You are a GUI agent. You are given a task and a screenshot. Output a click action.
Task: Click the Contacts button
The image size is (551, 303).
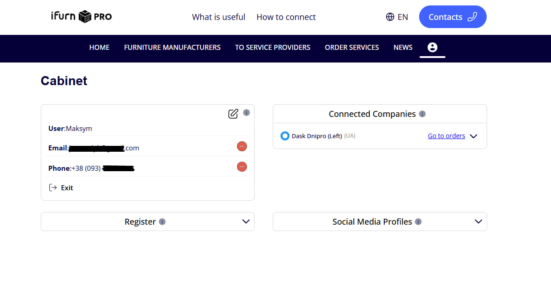(x=452, y=17)
